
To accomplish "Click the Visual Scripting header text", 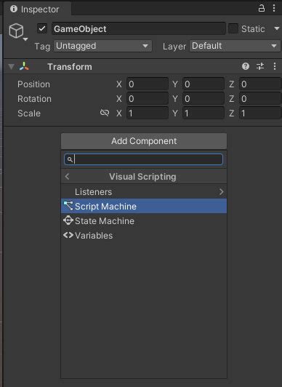I will pyautogui.click(x=142, y=177).
